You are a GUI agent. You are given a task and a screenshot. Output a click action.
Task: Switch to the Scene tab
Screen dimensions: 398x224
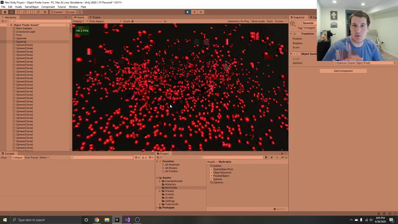click(x=95, y=17)
